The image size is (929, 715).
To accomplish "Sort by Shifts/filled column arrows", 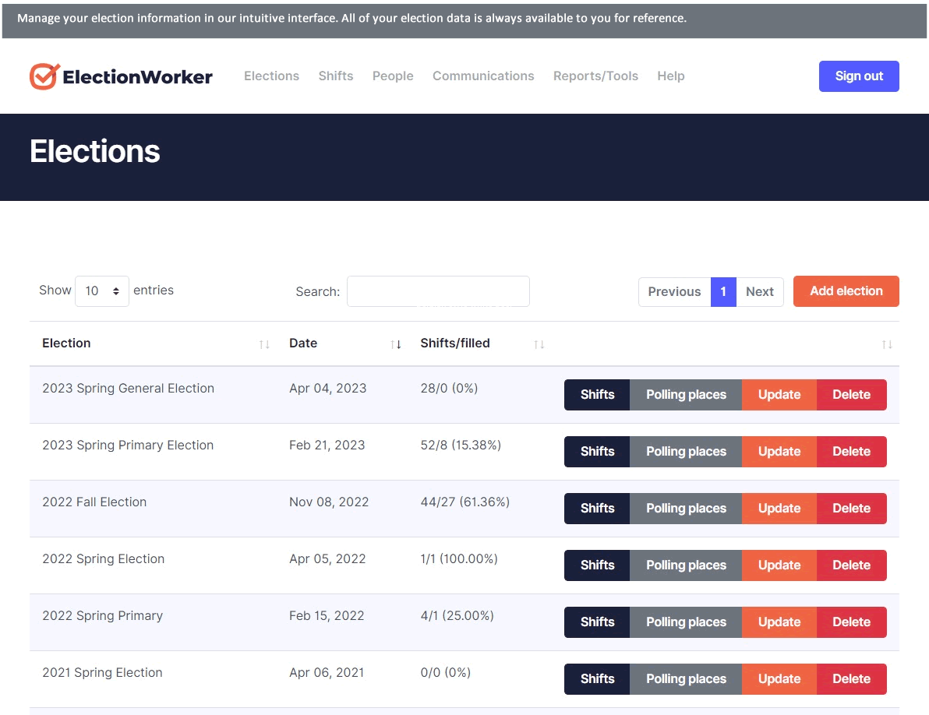I will coord(539,344).
